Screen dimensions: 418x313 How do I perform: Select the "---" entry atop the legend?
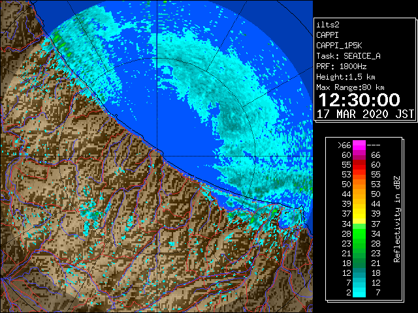pos(374,145)
